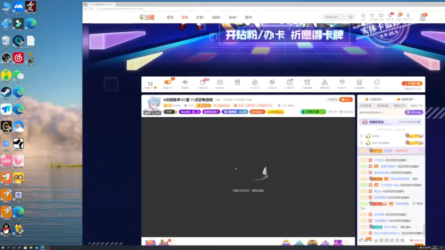Expand the 游戏 dropdown in navigation
This screenshot has height=250, width=445.
point(233,17)
